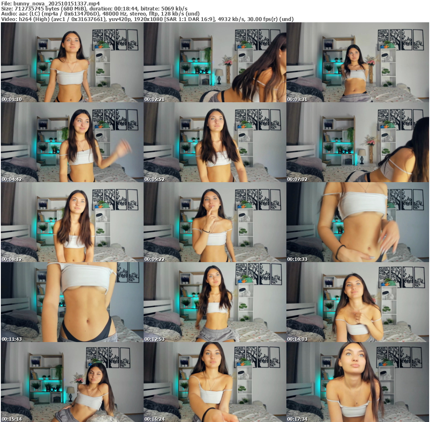This screenshot has height=422, width=430.
Task: Open the thumbnail at 00:16:24
Action: point(215,382)
